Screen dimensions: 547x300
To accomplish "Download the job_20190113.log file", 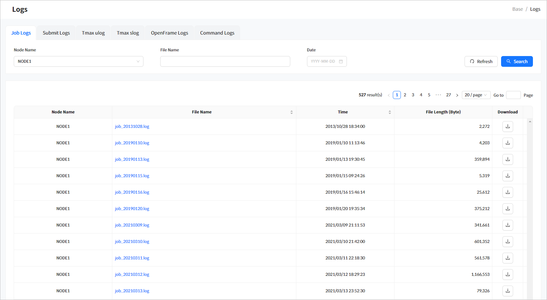I will point(507,159).
